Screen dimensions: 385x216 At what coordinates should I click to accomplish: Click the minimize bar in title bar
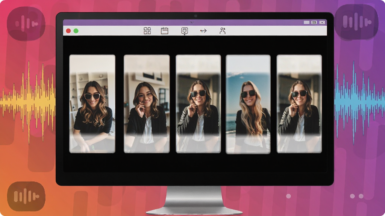[x=306, y=22]
